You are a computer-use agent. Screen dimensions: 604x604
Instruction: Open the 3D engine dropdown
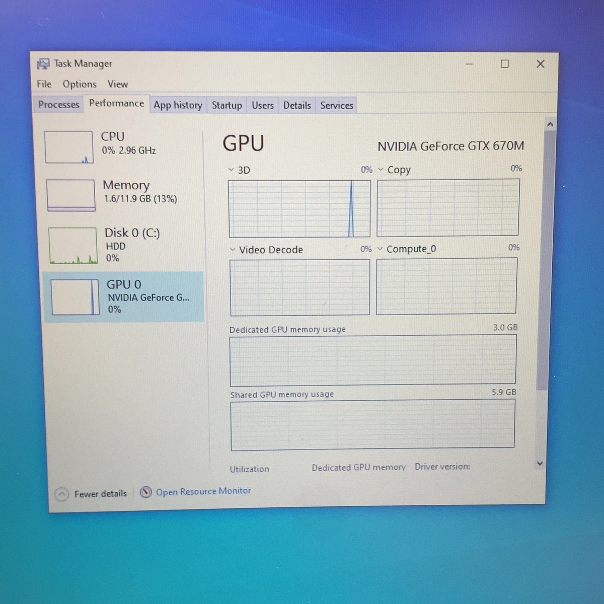point(231,170)
